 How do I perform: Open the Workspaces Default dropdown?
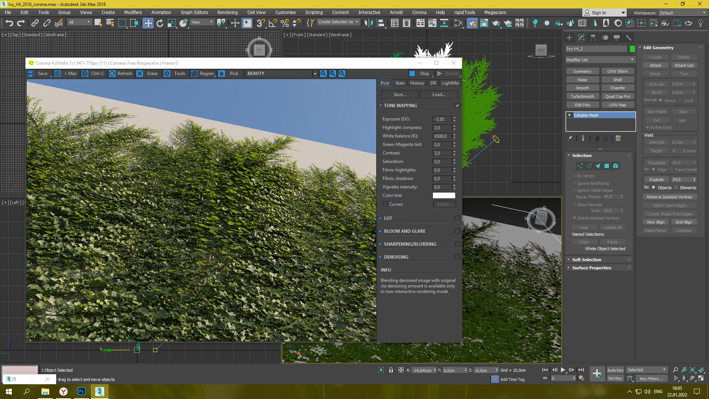(x=682, y=13)
